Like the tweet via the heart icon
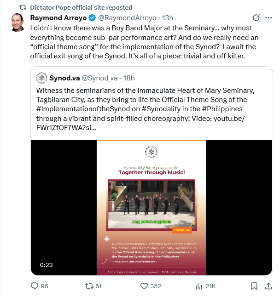 point(145,286)
